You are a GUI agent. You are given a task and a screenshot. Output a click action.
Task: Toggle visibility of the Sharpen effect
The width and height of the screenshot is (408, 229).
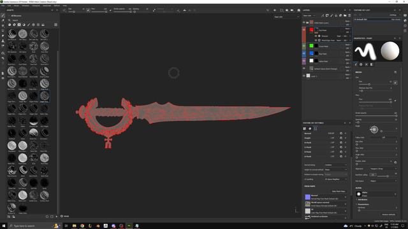[316, 36]
